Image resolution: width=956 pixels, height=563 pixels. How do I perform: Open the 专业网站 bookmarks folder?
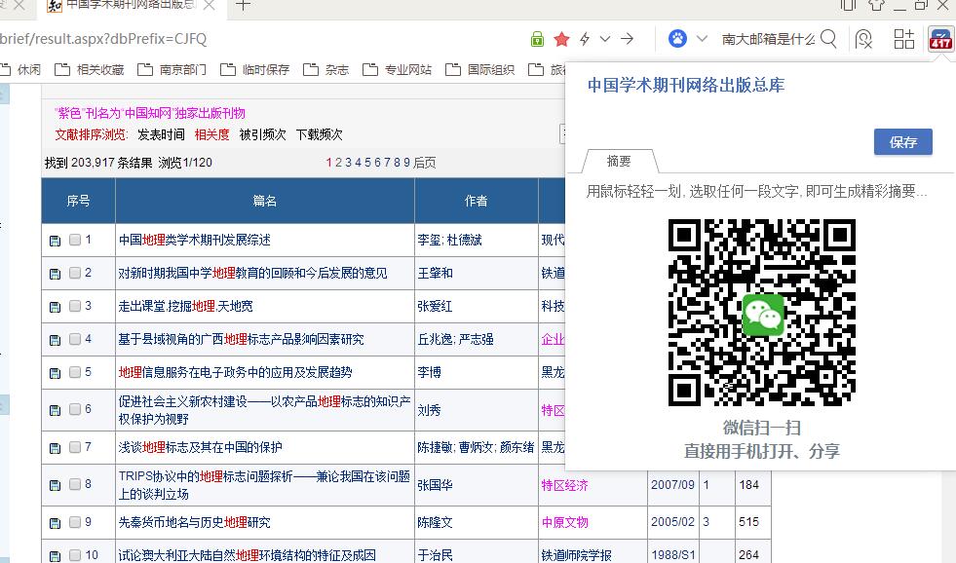[397, 69]
